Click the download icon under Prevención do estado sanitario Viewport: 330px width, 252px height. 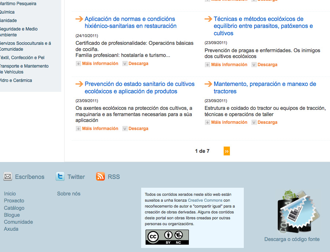125,129
